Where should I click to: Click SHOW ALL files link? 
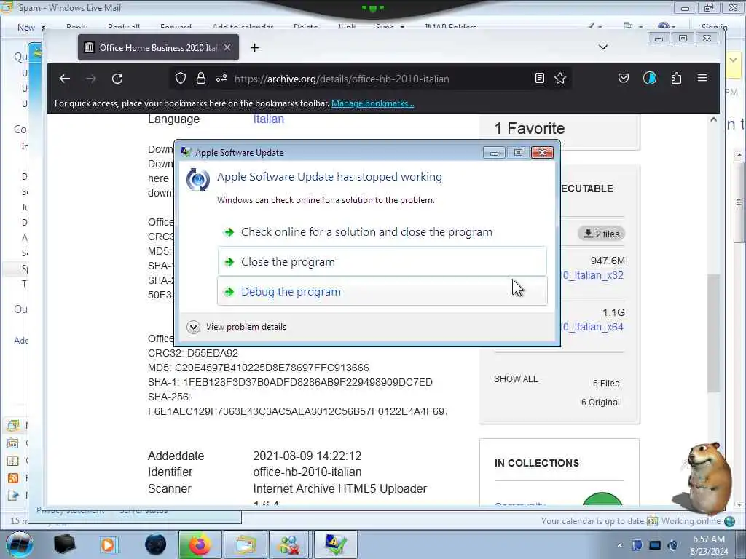[516, 378]
